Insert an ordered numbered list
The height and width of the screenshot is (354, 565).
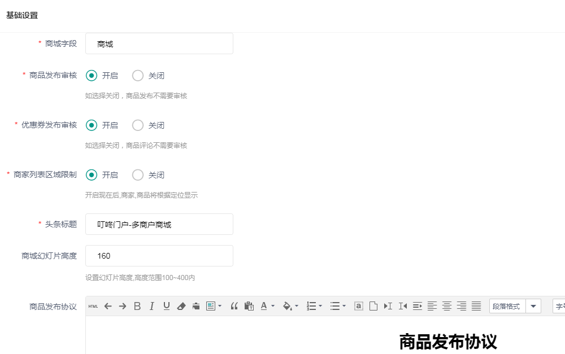click(x=311, y=306)
